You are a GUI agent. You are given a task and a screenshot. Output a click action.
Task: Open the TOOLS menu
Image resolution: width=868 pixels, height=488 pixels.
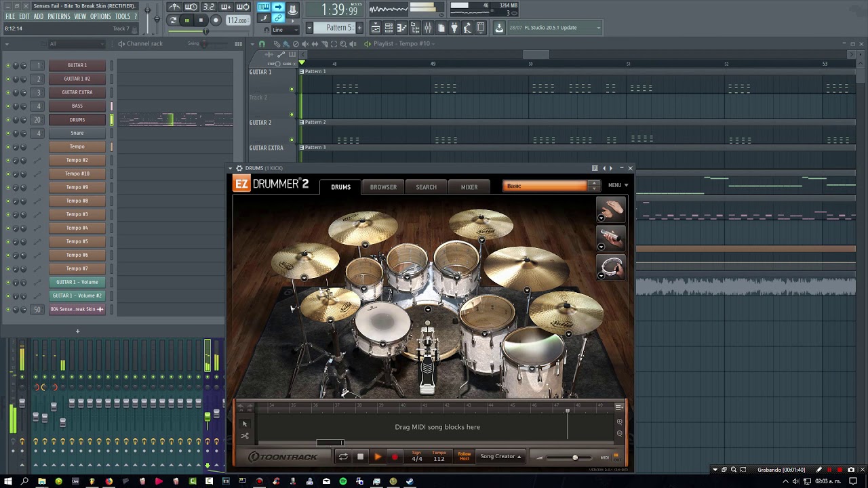(123, 16)
